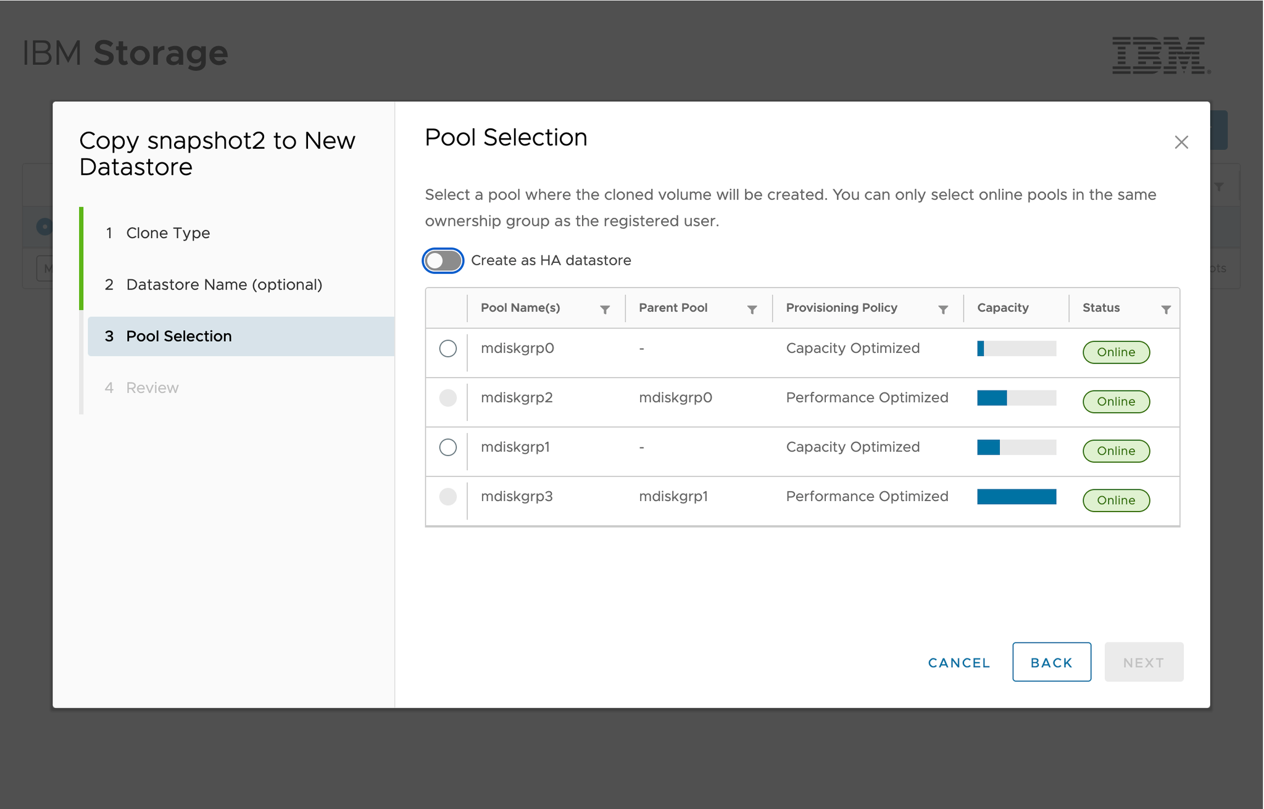Click disabled radio for mdiskgrp3
The width and height of the screenshot is (1264, 809).
(x=448, y=497)
